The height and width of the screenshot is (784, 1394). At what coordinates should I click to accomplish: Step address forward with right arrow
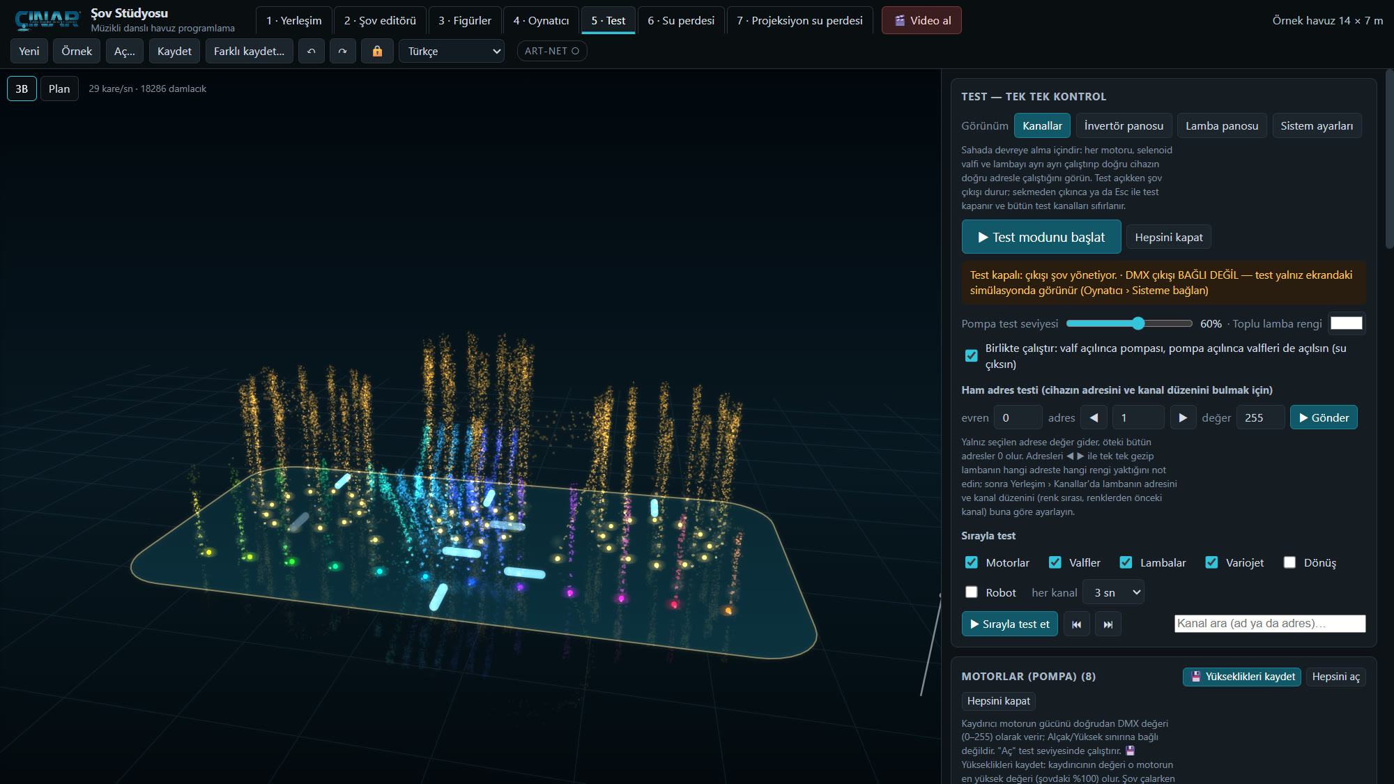click(x=1183, y=417)
